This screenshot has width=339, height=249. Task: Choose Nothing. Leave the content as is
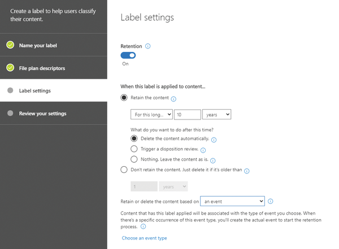pyautogui.click(x=134, y=159)
